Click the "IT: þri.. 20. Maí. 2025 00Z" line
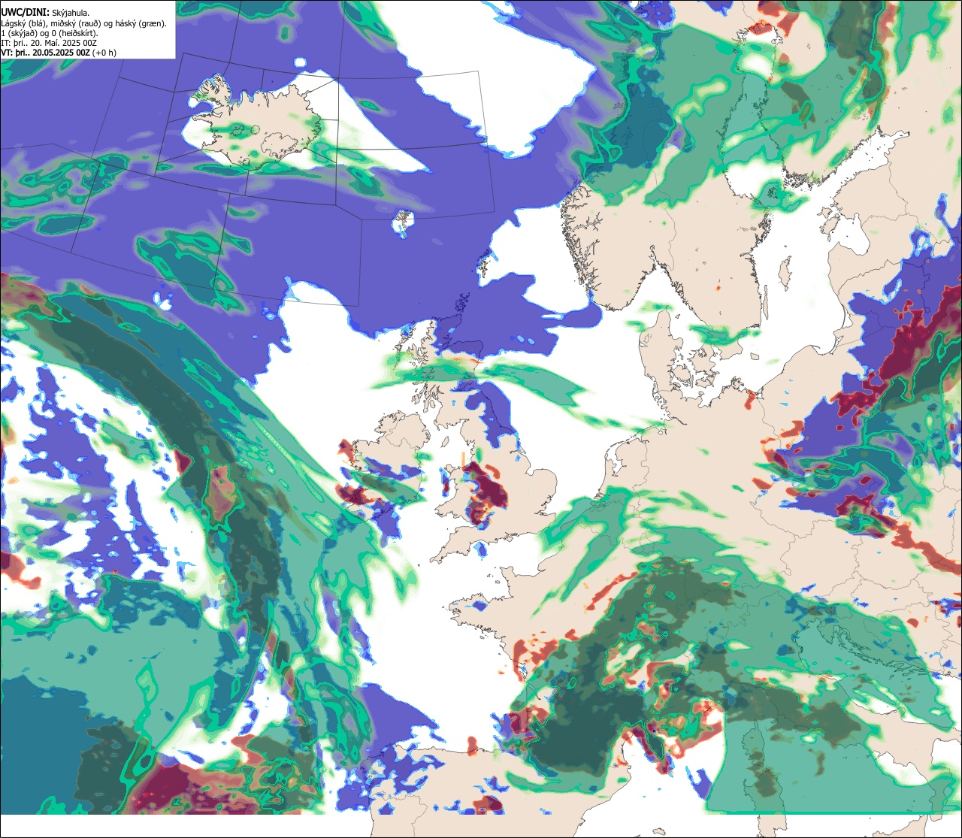Screen dimensions: 962x838 tap(49, 43)
